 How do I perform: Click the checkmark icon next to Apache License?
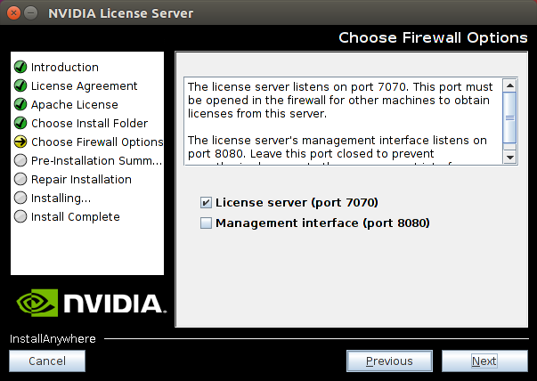coord(20,105)
